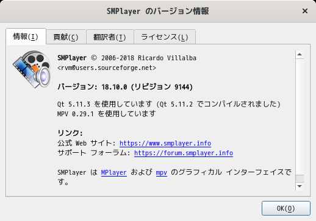Screen dimensions: 316x221
Task: Click the 'Qt 5.11.3 を使用しています' line
Action: coord(169,104)
